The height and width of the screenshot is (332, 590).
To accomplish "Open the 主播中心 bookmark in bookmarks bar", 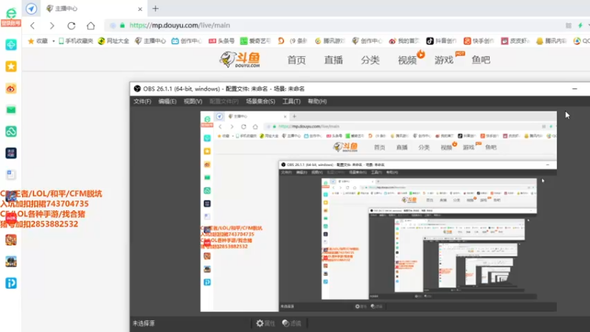I will point(150,41).
